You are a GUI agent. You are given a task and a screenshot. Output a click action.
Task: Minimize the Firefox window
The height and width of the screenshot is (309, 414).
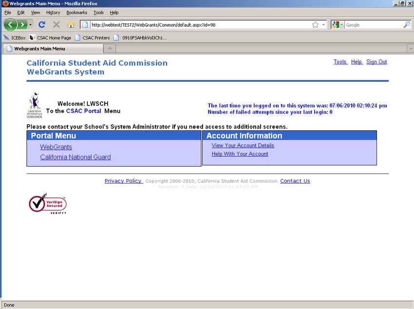tap(396, 3)
